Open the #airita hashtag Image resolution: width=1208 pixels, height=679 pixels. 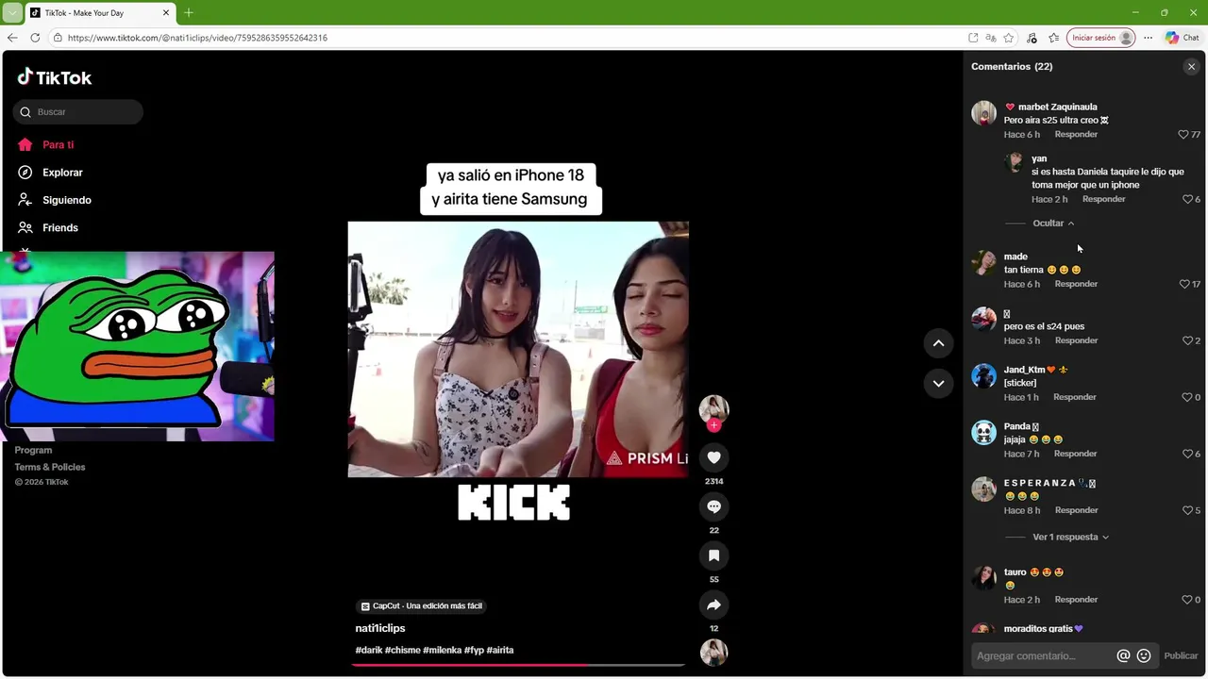[x=500, y=651]
